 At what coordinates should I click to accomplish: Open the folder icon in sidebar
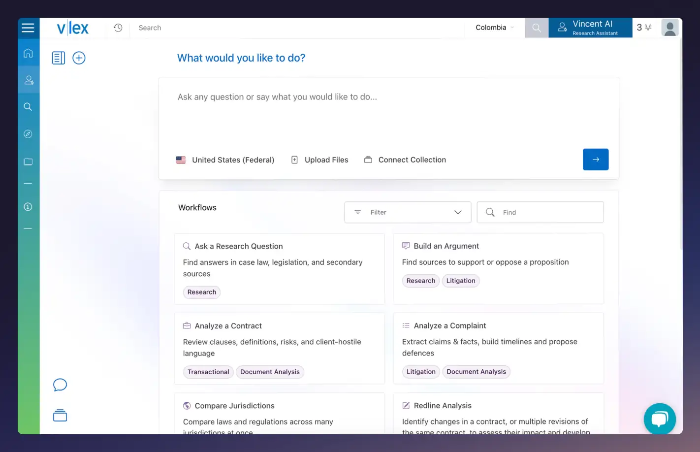[28, 161]
